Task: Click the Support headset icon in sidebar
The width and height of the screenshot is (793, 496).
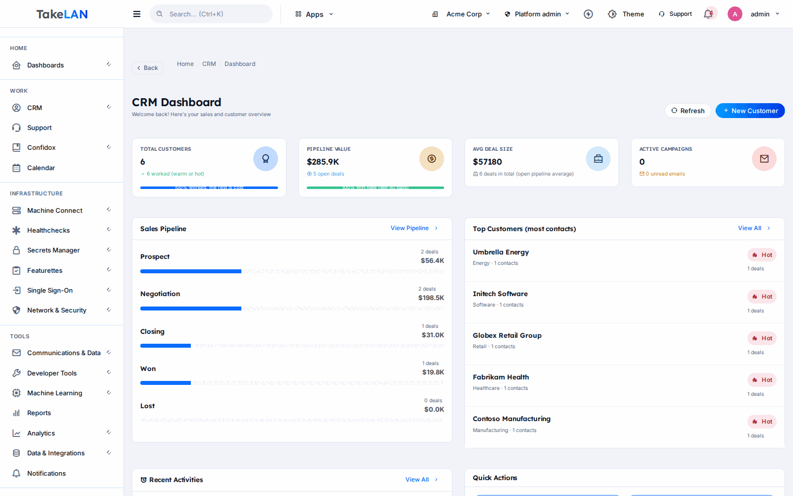Action: 16,127
